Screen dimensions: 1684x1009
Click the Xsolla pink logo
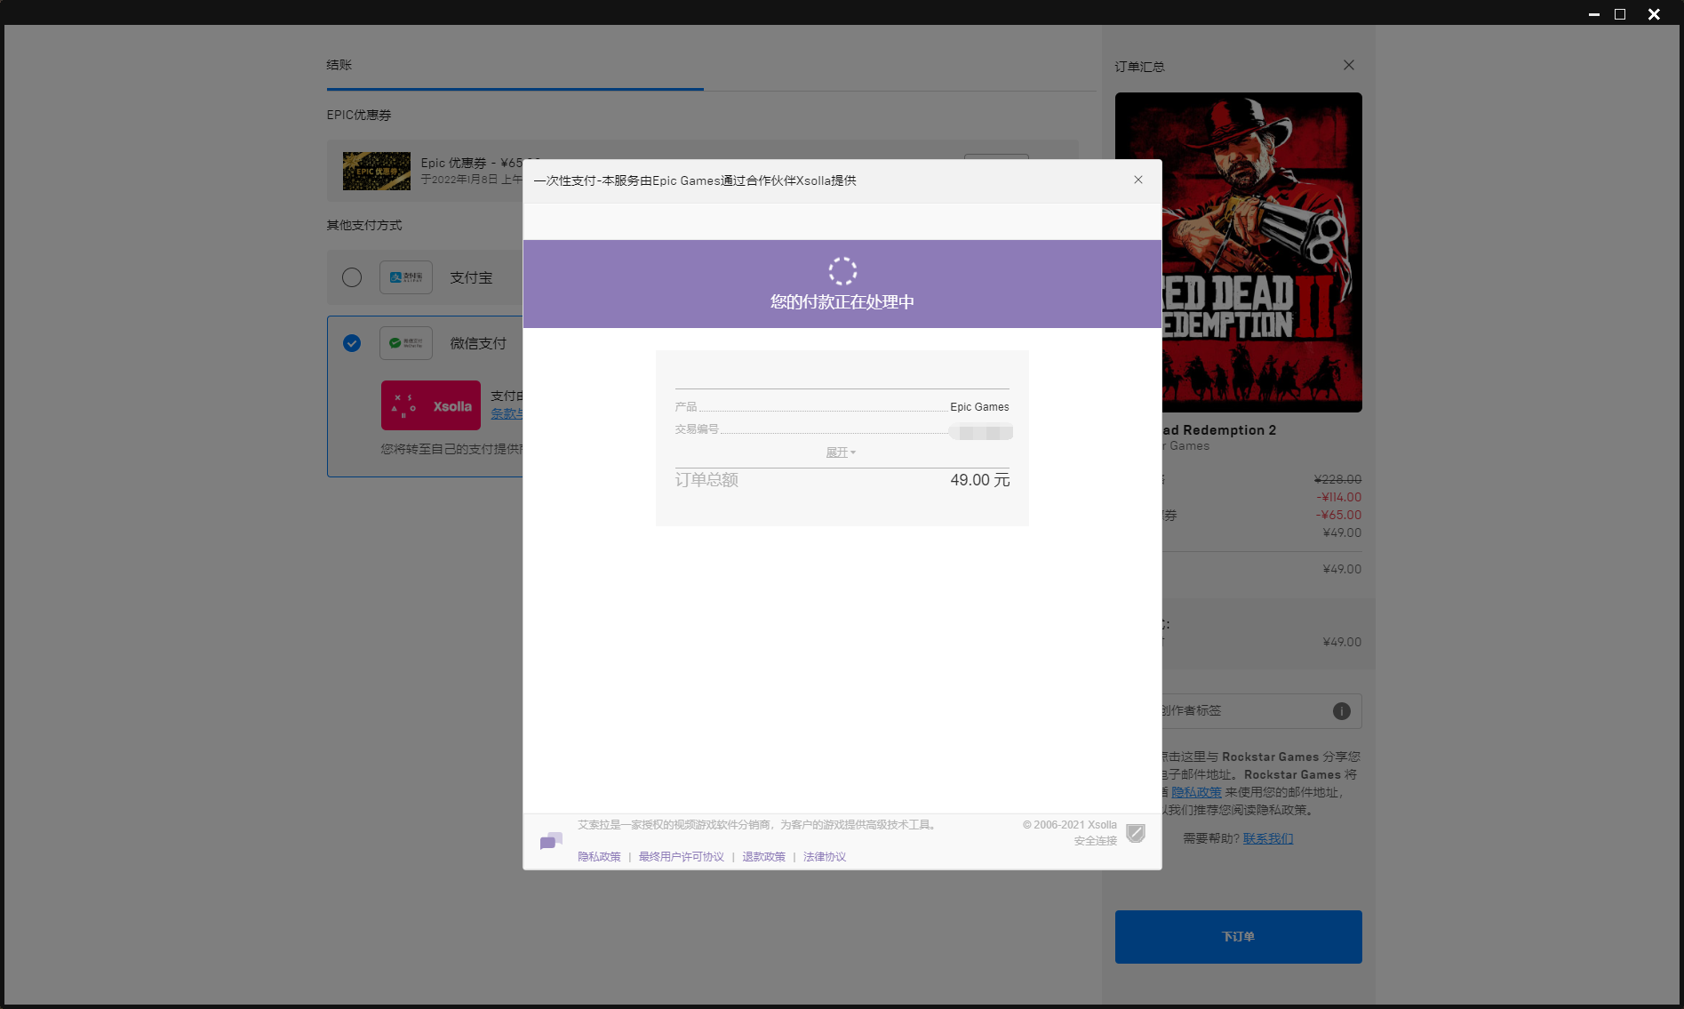click(431, 405)
